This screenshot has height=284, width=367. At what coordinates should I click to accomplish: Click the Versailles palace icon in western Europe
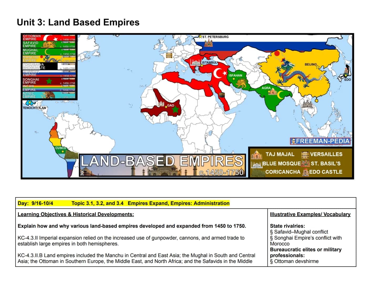click(x=169, y=55)
